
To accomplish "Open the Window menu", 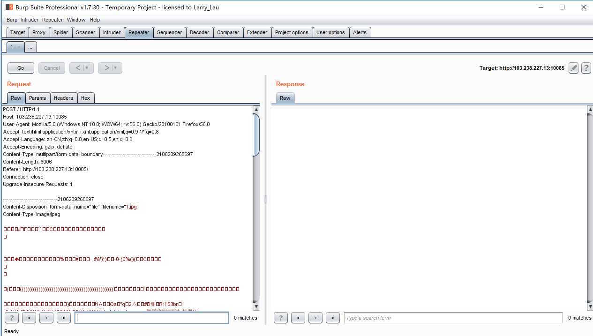I will (76, 20).
